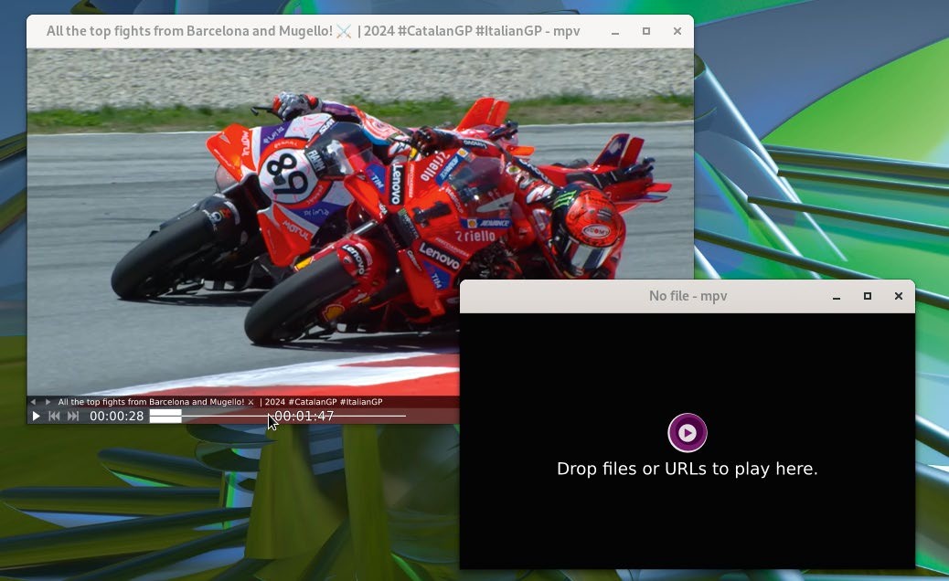
Task: Go to previous playlist item arrow
Action: click(33, 401)
